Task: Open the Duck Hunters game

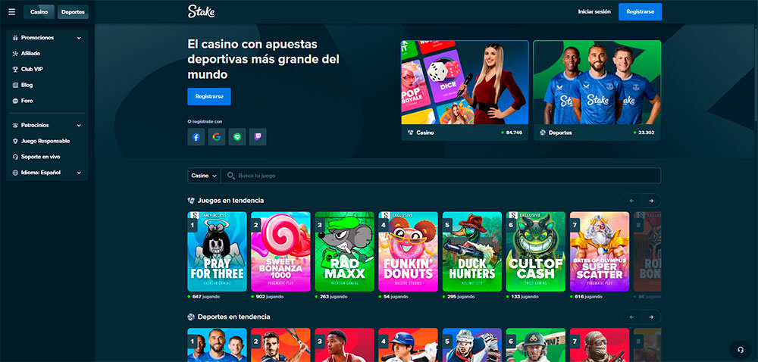Action: 471,251
